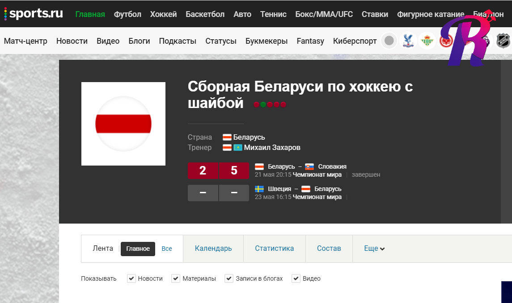Switch to the Календарь tab

(213, 249)
